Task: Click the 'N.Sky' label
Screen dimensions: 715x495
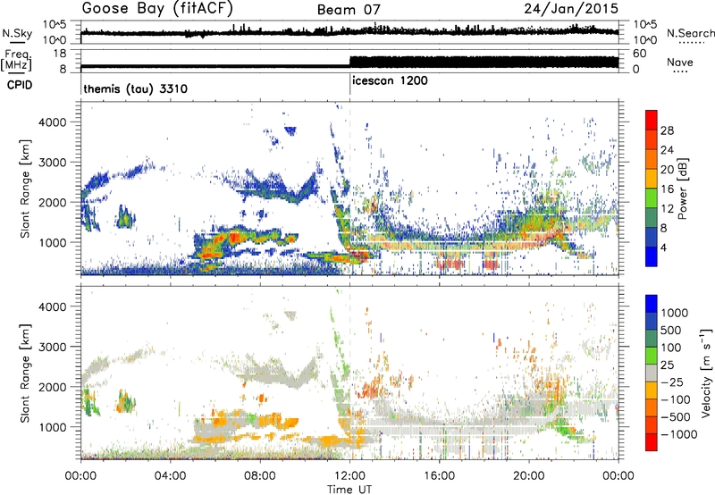Action: [x=17, y=33]
